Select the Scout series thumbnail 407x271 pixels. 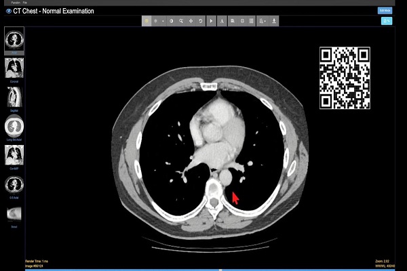(x=14, y=215)
